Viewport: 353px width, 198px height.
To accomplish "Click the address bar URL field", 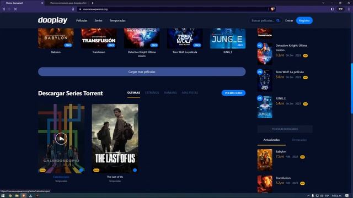I will (x=172, y=9).
